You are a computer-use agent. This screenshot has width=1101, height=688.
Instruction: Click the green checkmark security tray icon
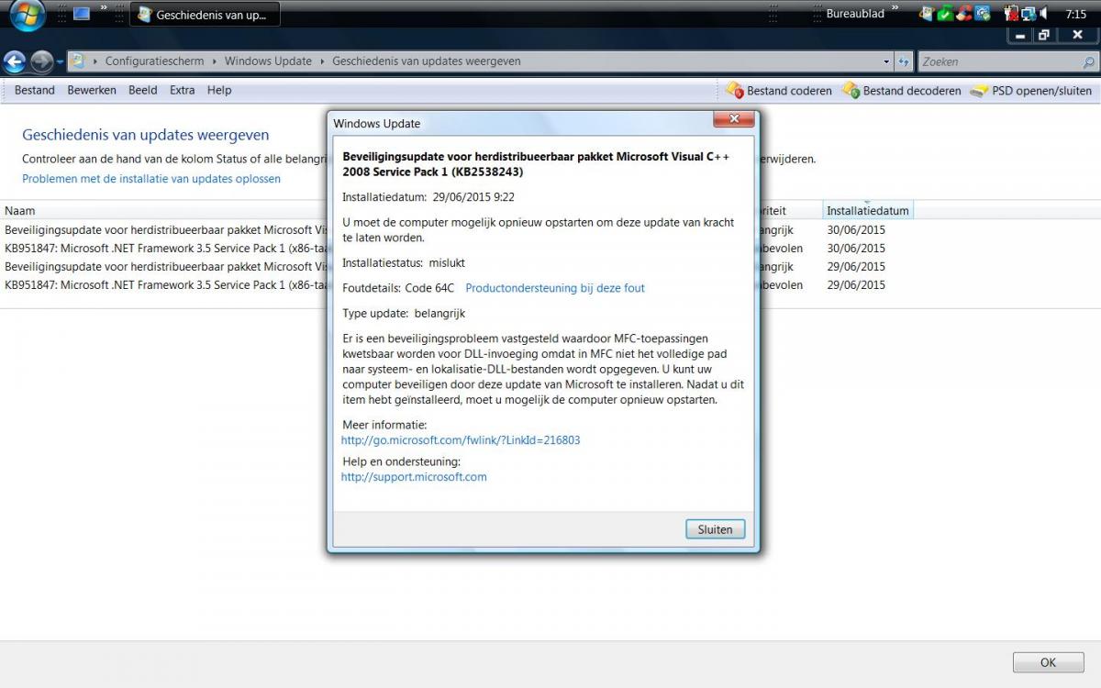pos(945,14)
